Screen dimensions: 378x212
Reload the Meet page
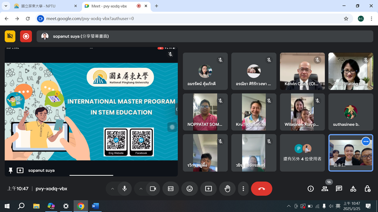(28, 18)
